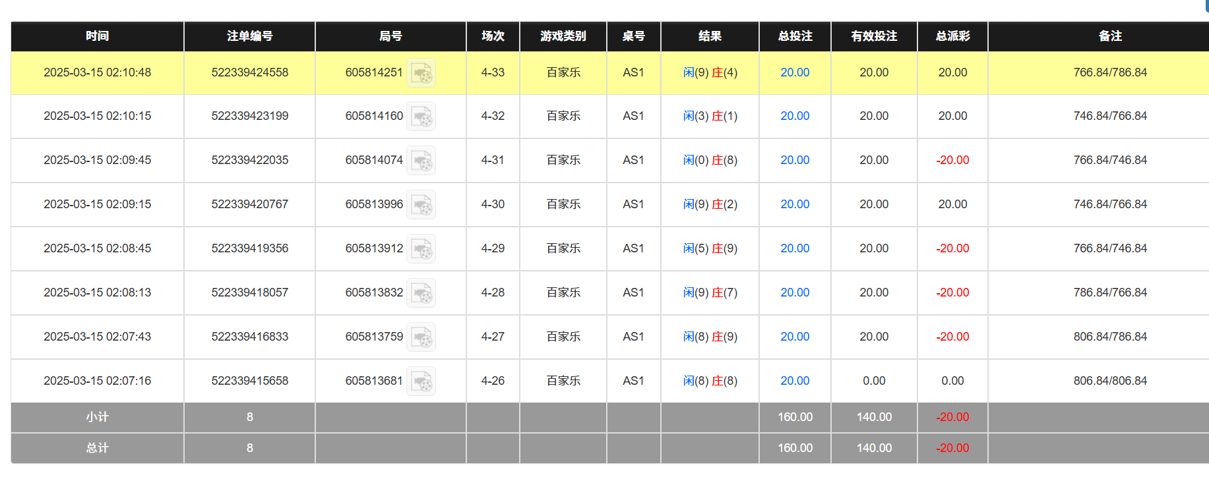
Task: View video replay for round 605813912
Action: point(421,249)
